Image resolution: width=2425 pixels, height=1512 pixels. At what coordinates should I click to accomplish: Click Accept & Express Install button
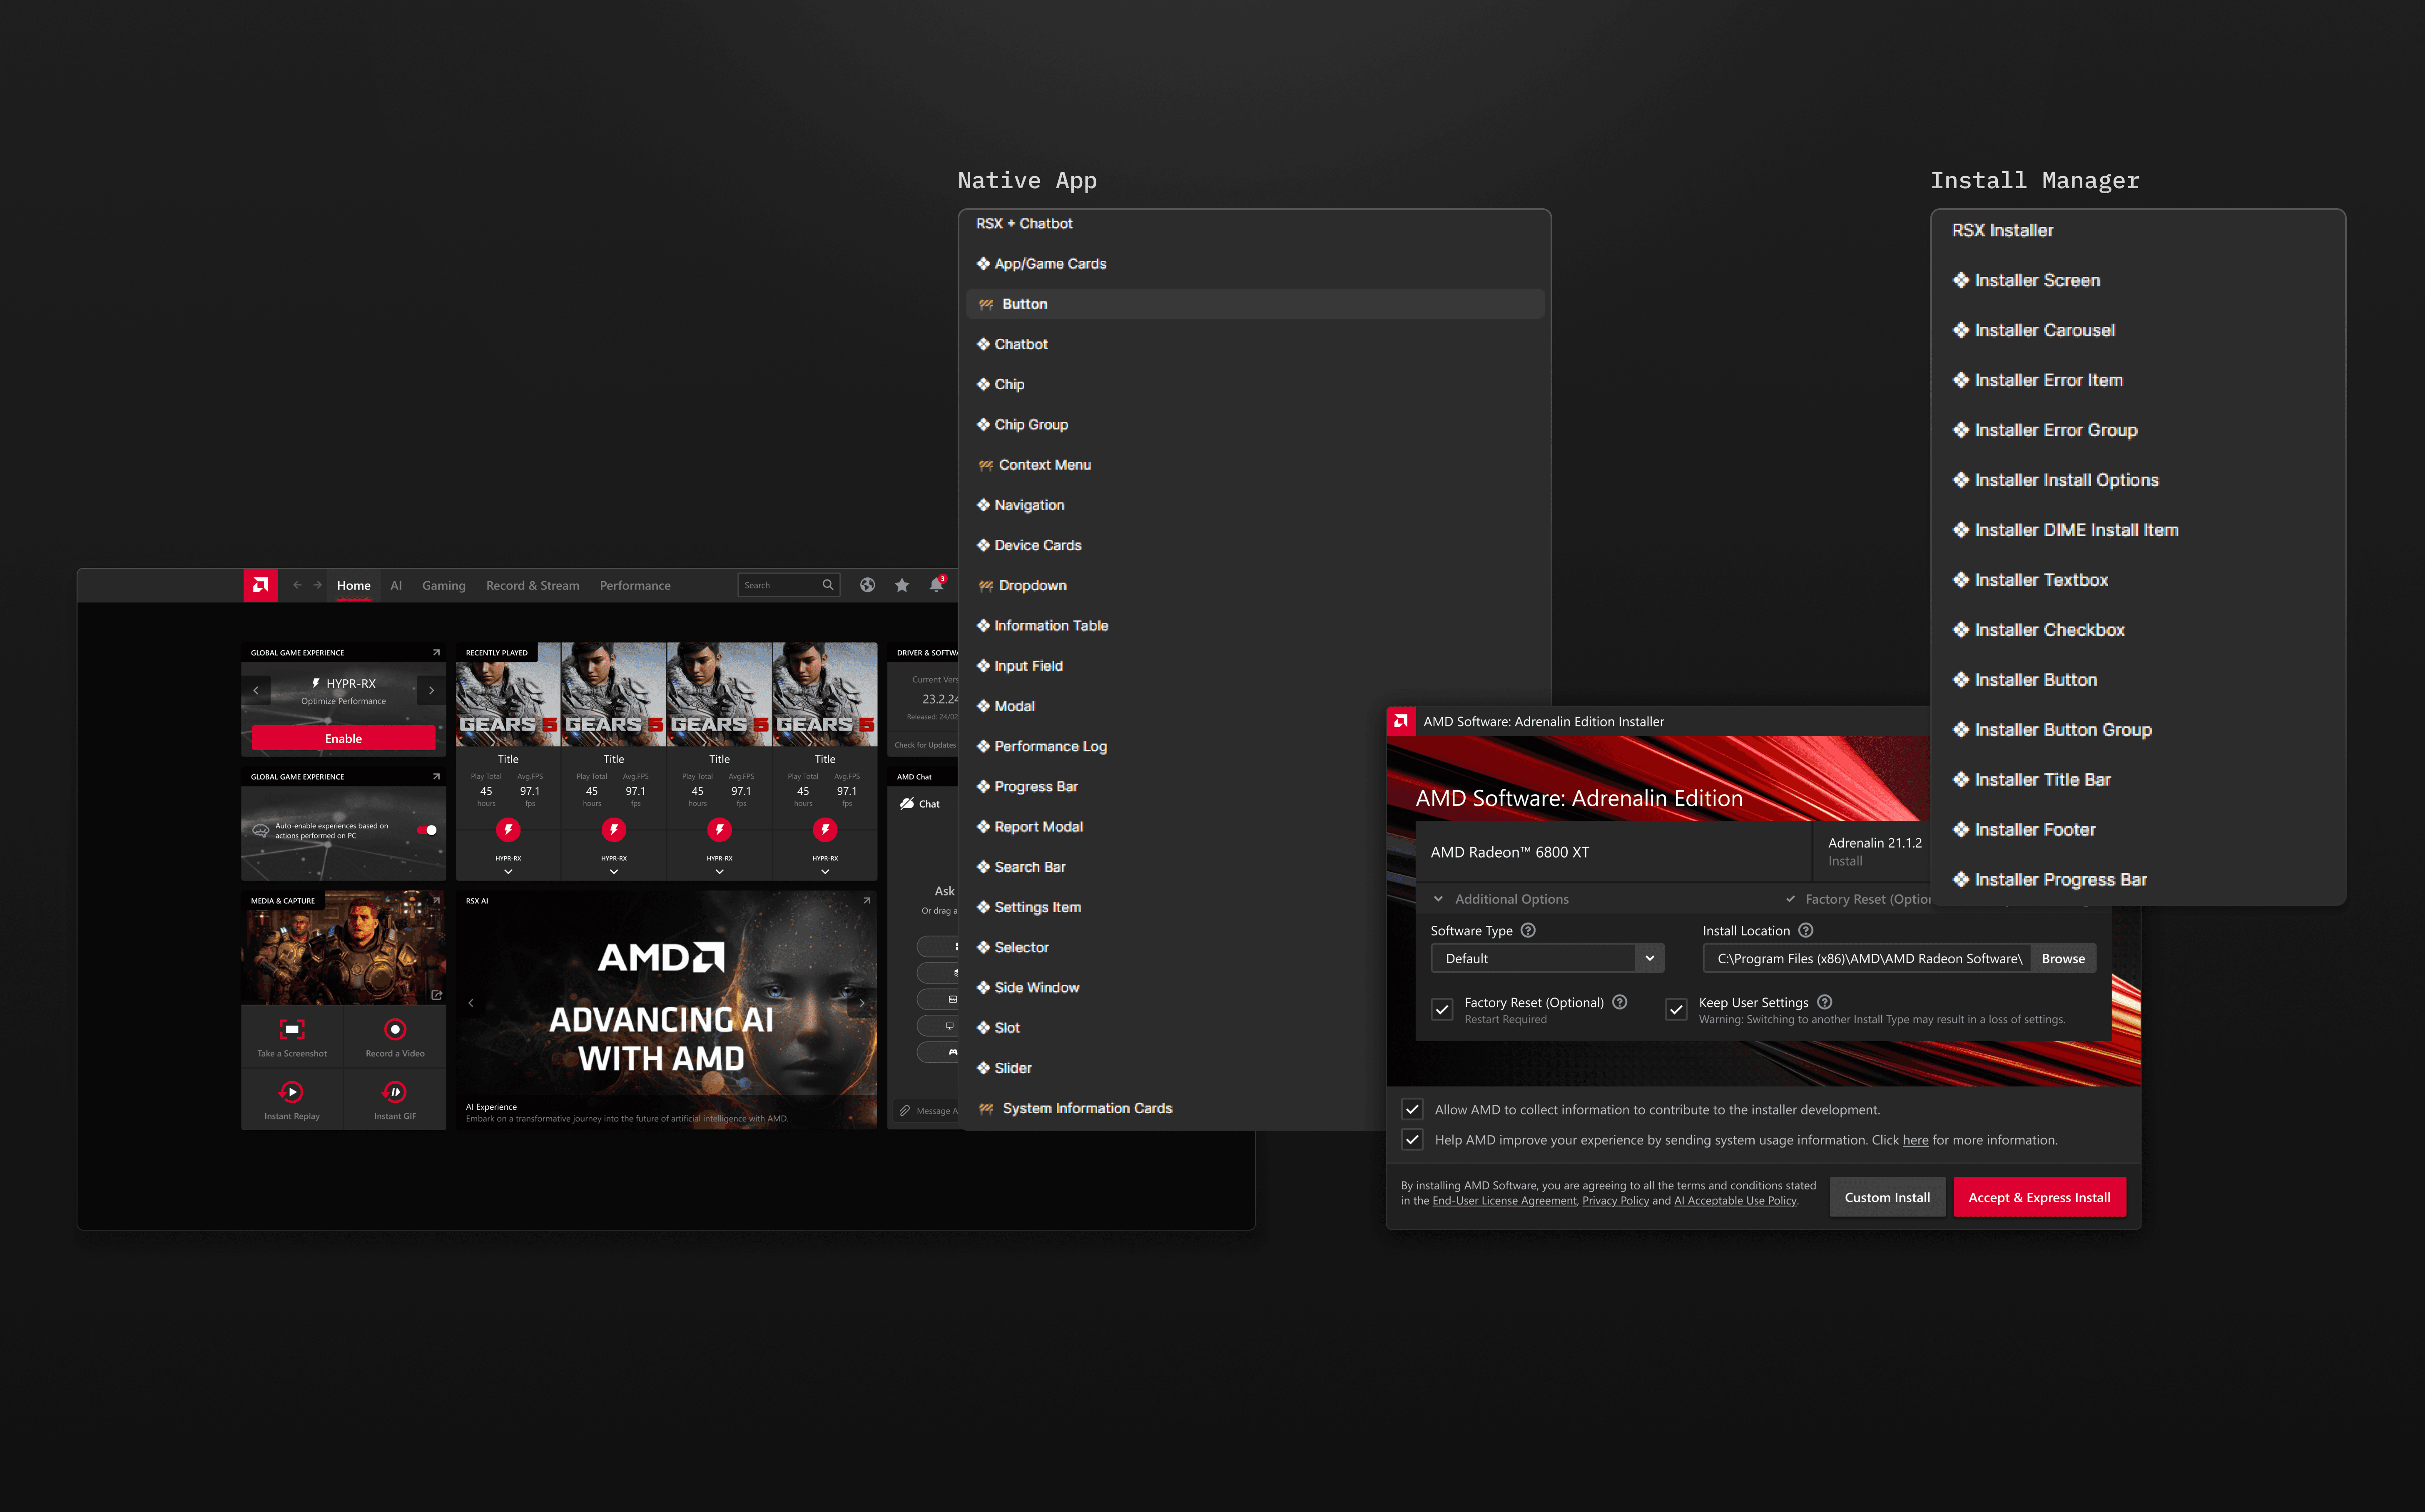point(2039,1197)
